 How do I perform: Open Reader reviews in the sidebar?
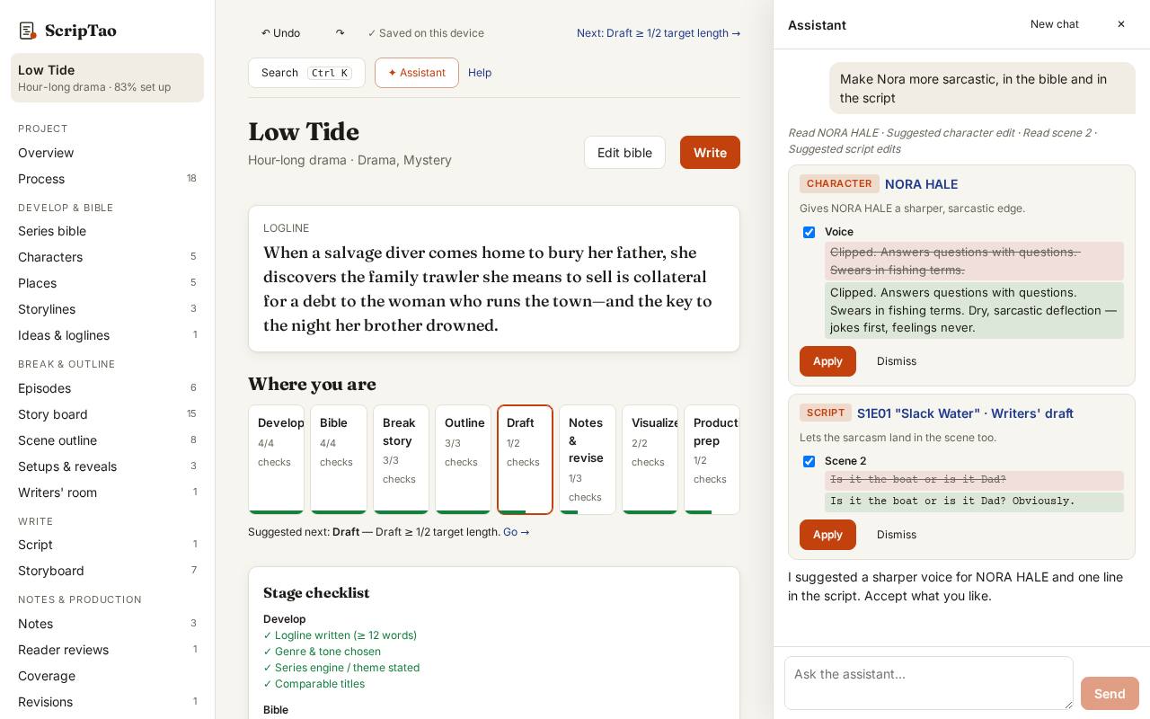click(x=107, y=650)
